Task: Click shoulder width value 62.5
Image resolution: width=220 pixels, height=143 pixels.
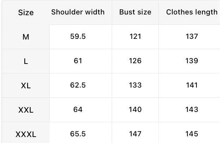Action: tap(78, 85)
